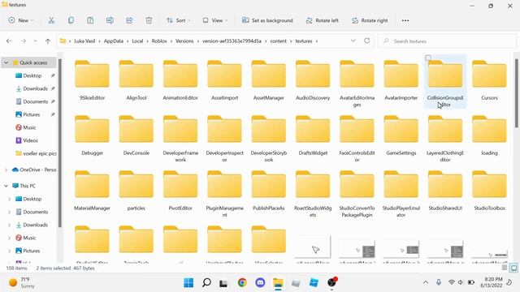The image size is (520, 292).
Task: Open the New dropdown menu
Action: coord(21,20)
